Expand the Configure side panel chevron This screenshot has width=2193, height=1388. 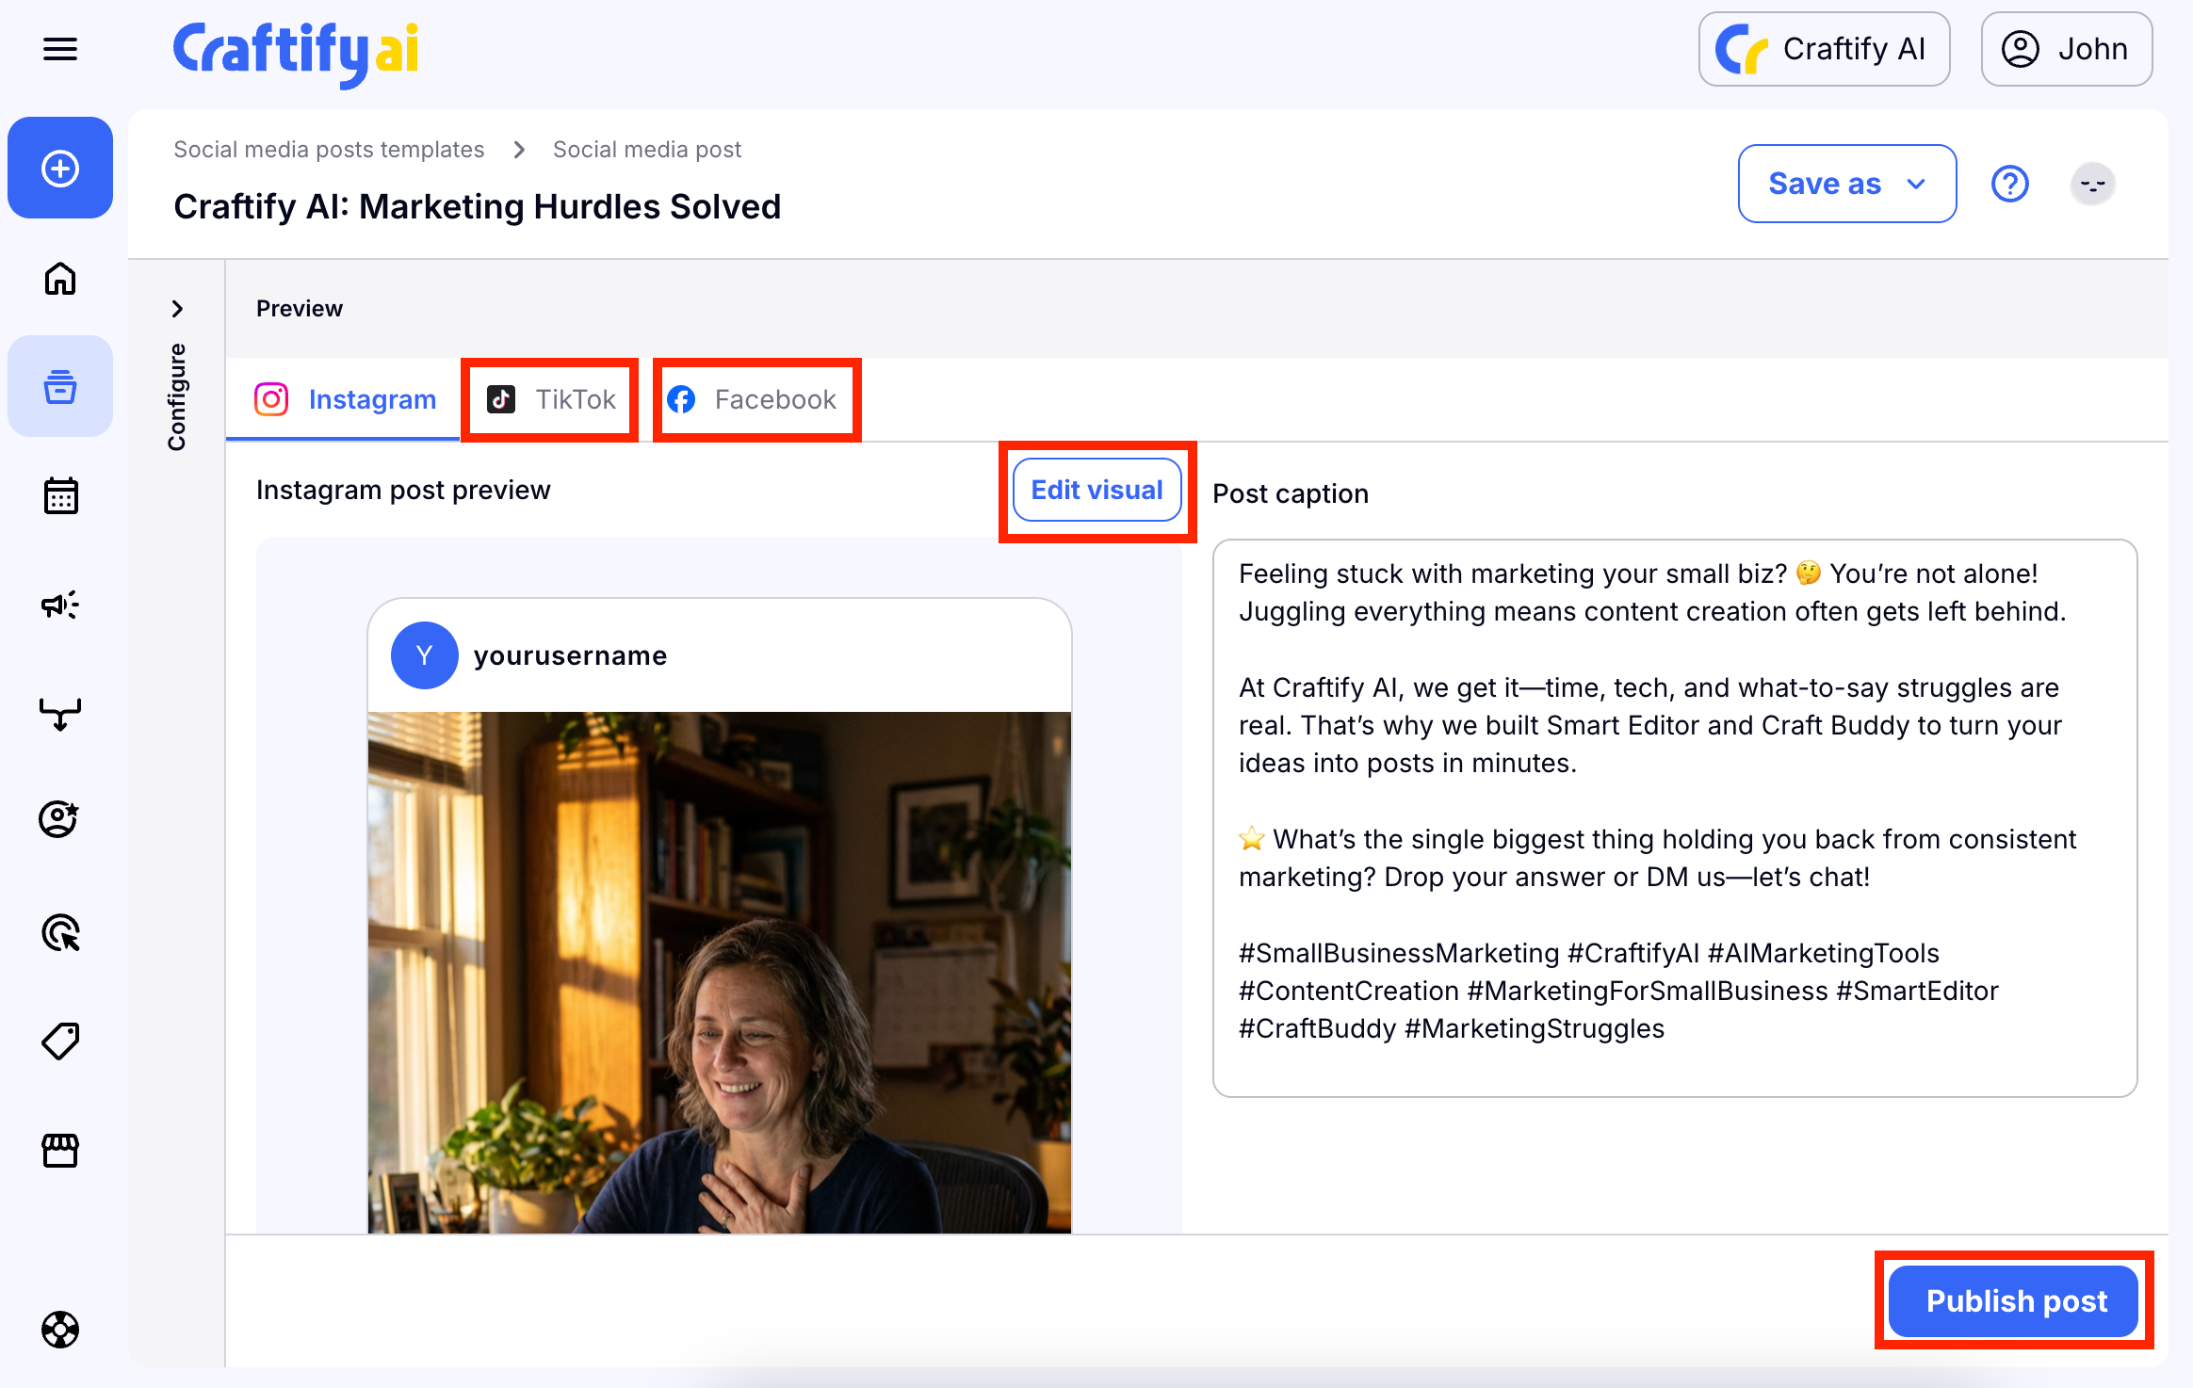177,309
